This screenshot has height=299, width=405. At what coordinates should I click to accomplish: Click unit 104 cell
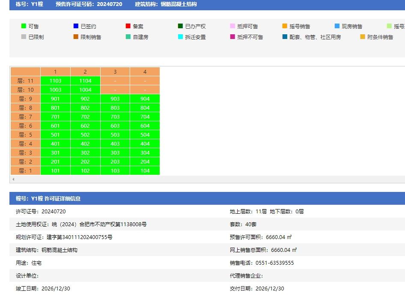[145, 171]
